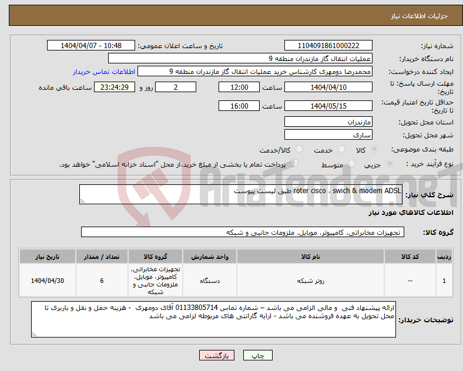Click the announcement date field 1404/04/07 - 10:48
463x371 pixels.
[91, 45]
